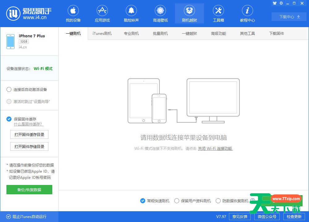
Task: Switch to the iTunes刷机 tab
Action: [x=102, y=34]
